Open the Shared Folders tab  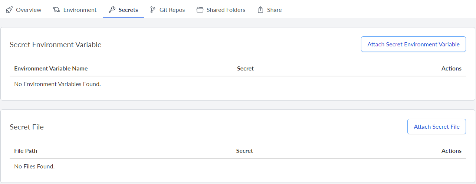coord(226,10)
